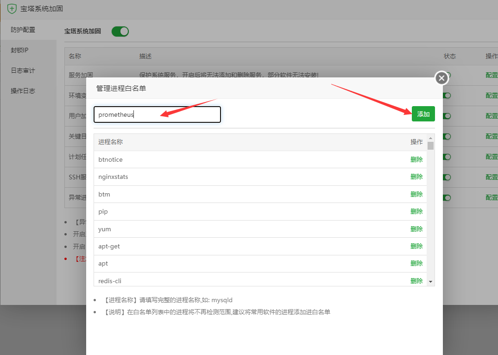The height and width of the screenshot is (355, 498).
Task: Click the scrollbar down arrow in process list
Action: (430, 281)
